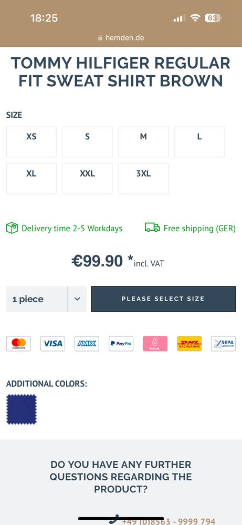Select the blue additional color swatch
The width and height of the screenshot is (242, 525).
(x=22, y=409)
